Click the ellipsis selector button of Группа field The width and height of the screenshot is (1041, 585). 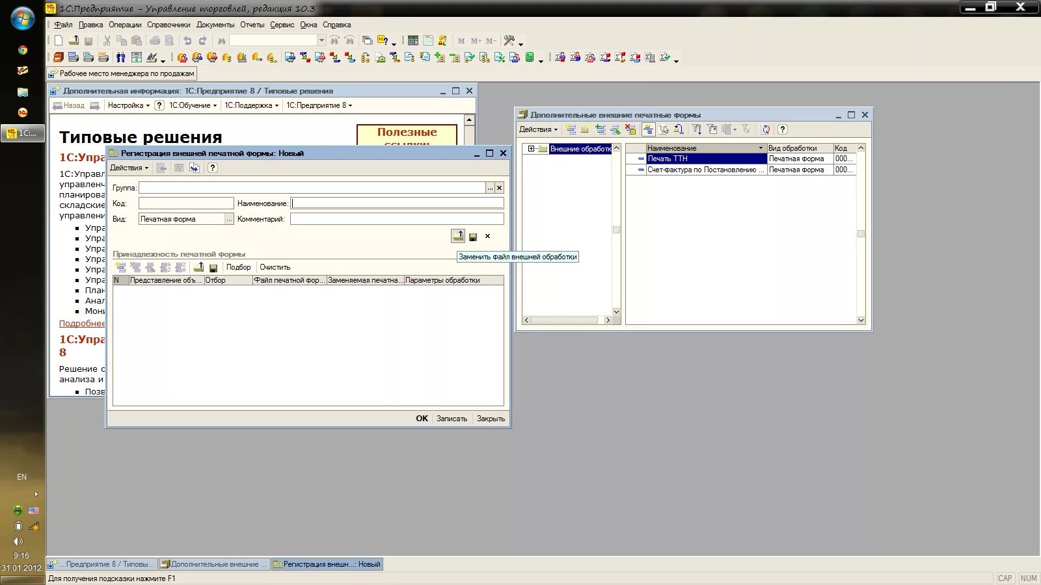[x=490, y=188]
